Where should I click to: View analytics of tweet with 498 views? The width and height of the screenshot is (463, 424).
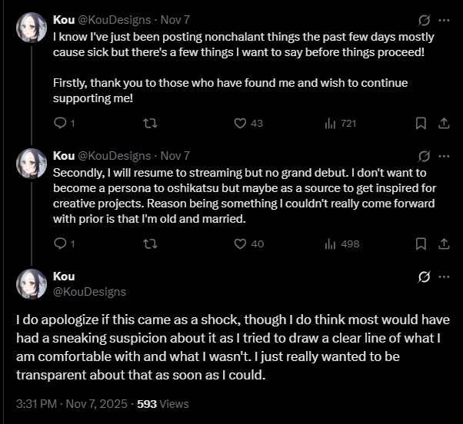click(x=331, y=243)
